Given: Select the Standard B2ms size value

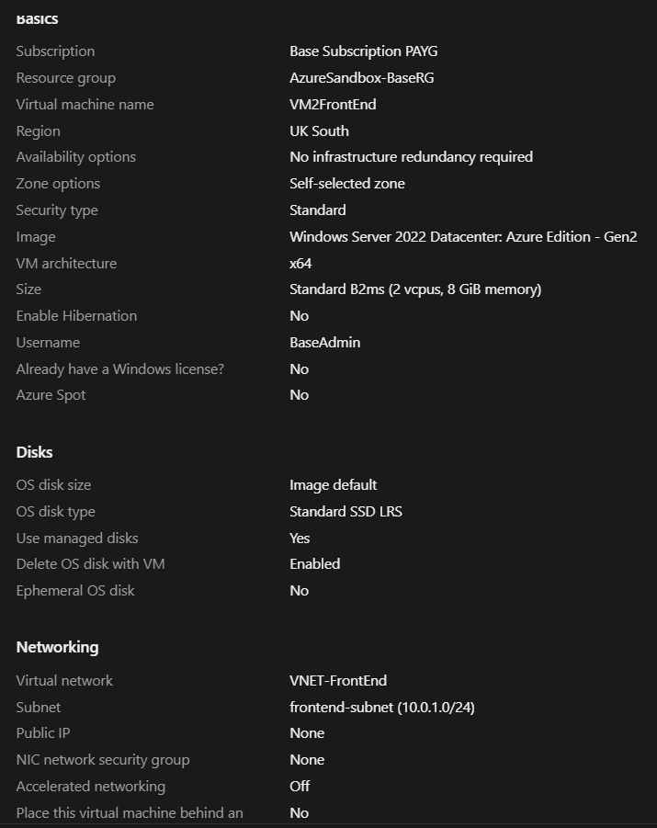Looking at the screenshot, I should (x=415, y=289).
